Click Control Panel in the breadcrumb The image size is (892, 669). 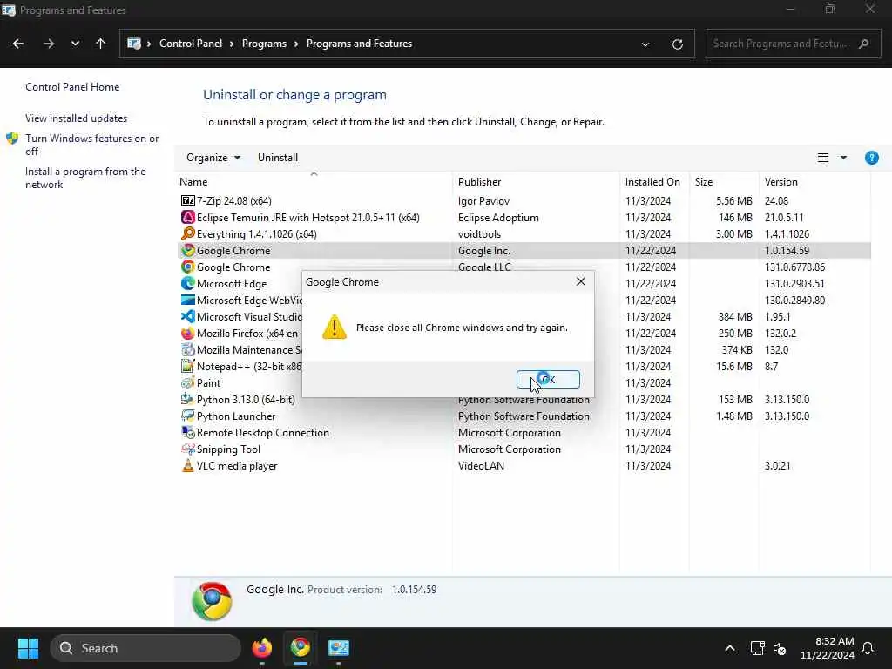[x=191, y=44]
